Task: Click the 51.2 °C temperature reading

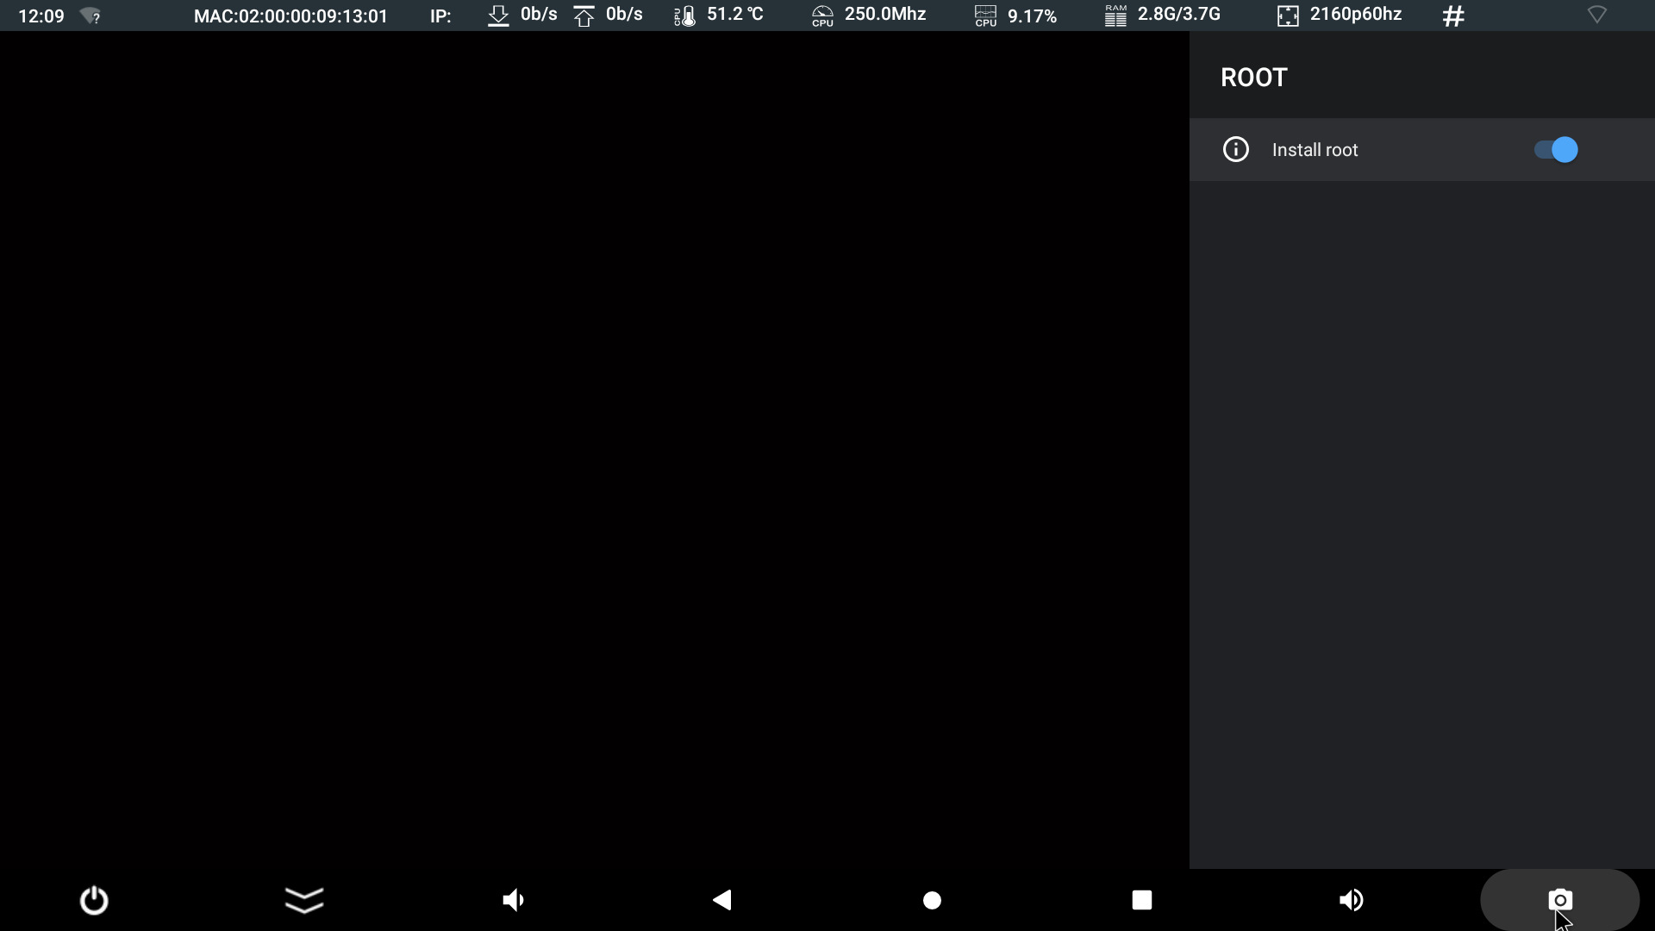Action: coord(735,15)
